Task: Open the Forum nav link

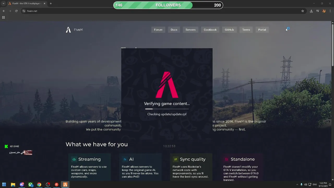Action: coord(158,30)
